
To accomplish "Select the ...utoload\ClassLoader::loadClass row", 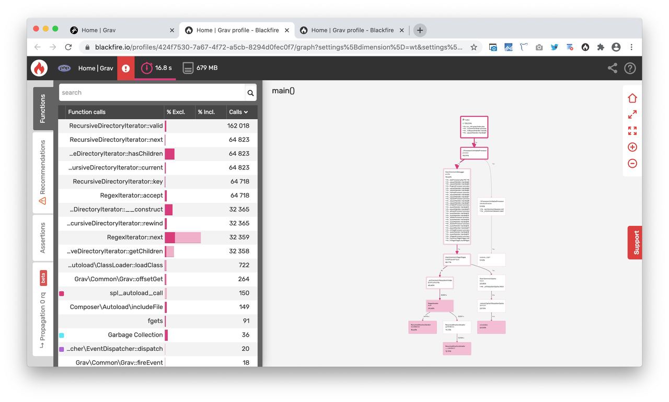I will 158,265.
